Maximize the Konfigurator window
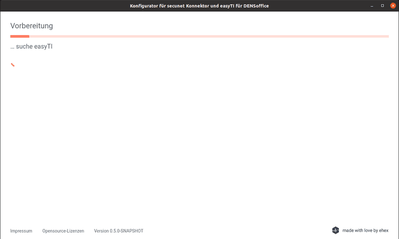 click(x=383, y=5)
